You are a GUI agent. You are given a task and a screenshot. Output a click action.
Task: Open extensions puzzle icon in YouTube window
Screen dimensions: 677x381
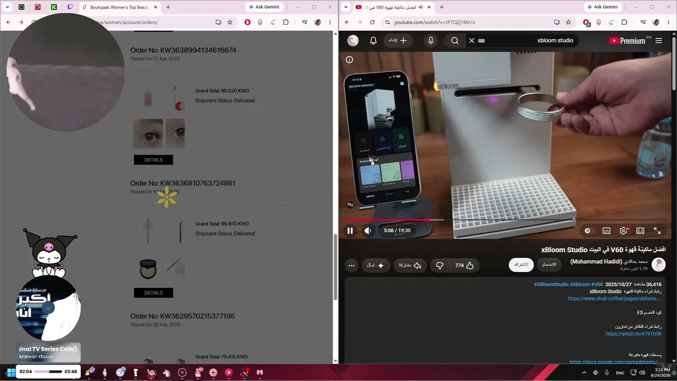coord(624,22)
